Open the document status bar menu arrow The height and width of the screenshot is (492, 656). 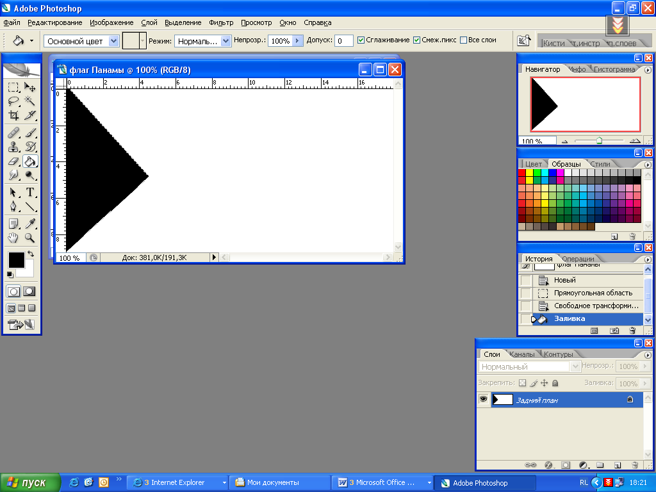214,258
